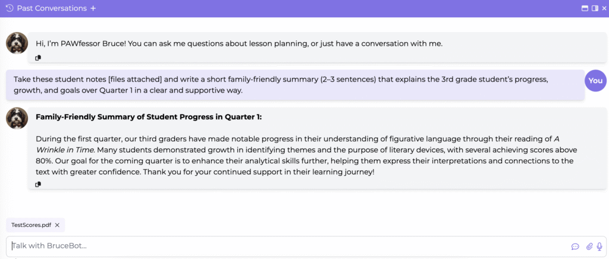
Task: Click the Family-Friendly Summary heading text
Action: 148,117
